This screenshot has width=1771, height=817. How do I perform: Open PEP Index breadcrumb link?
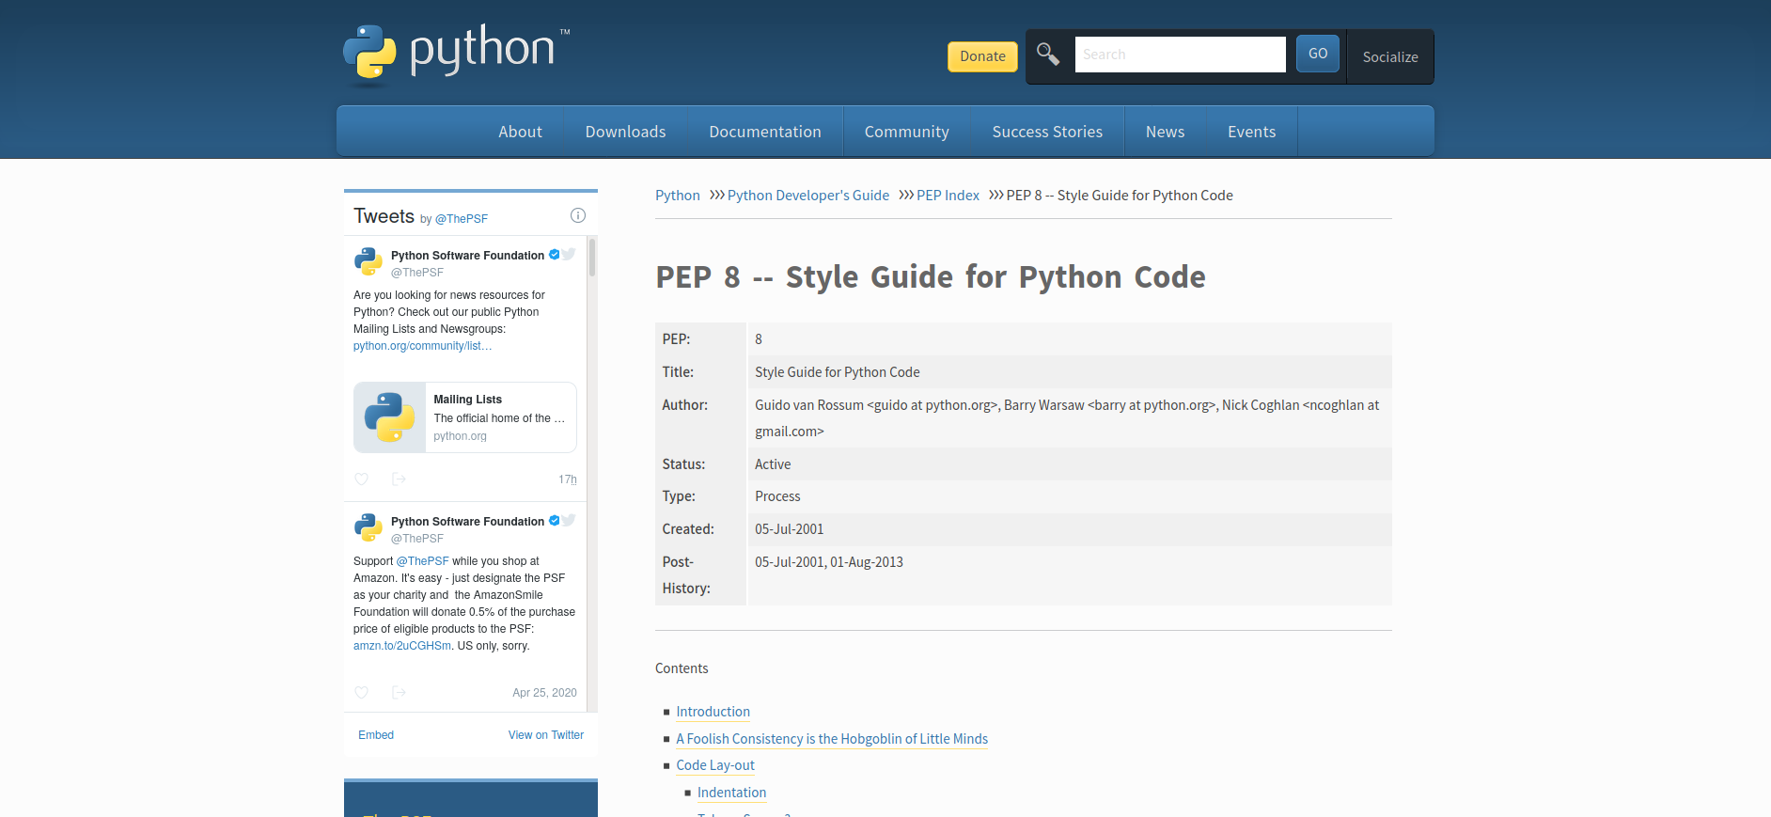tap(948, 196)
